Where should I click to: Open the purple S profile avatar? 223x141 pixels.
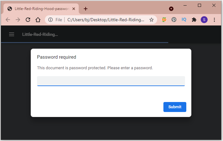tap(204, 20)
